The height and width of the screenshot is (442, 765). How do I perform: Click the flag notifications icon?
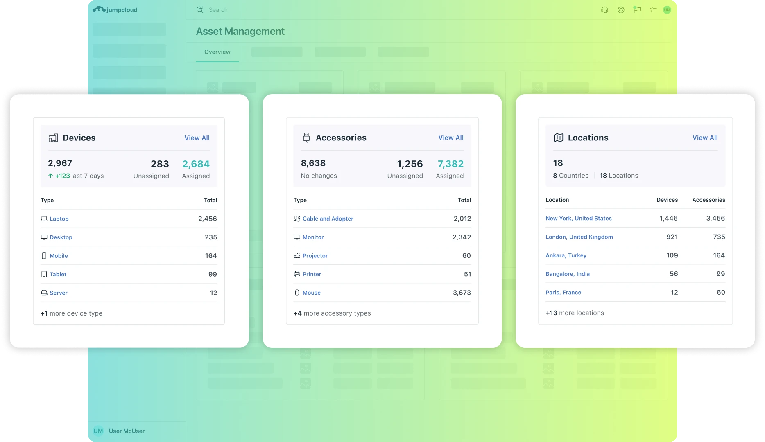click(637, 10)
